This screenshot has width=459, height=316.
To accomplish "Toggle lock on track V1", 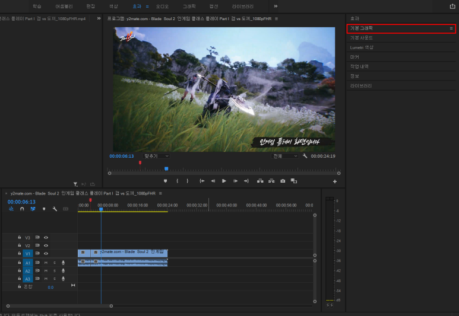I will coord(20,253).
